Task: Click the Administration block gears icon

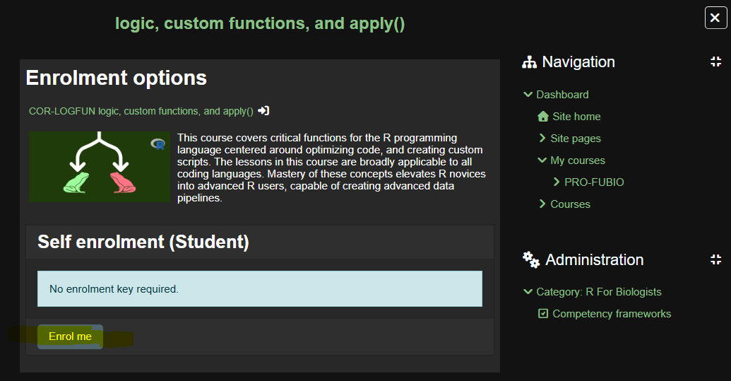Action: (x=530, y=259)
